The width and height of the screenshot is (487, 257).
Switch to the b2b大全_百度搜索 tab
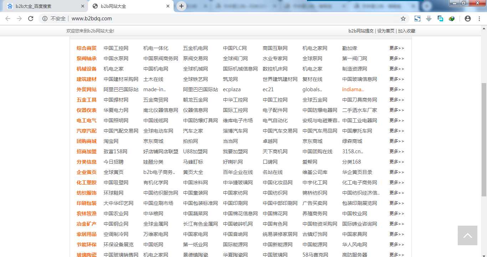click(x=45, y=6)
